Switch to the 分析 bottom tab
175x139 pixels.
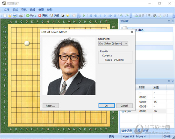pos(146,131)
